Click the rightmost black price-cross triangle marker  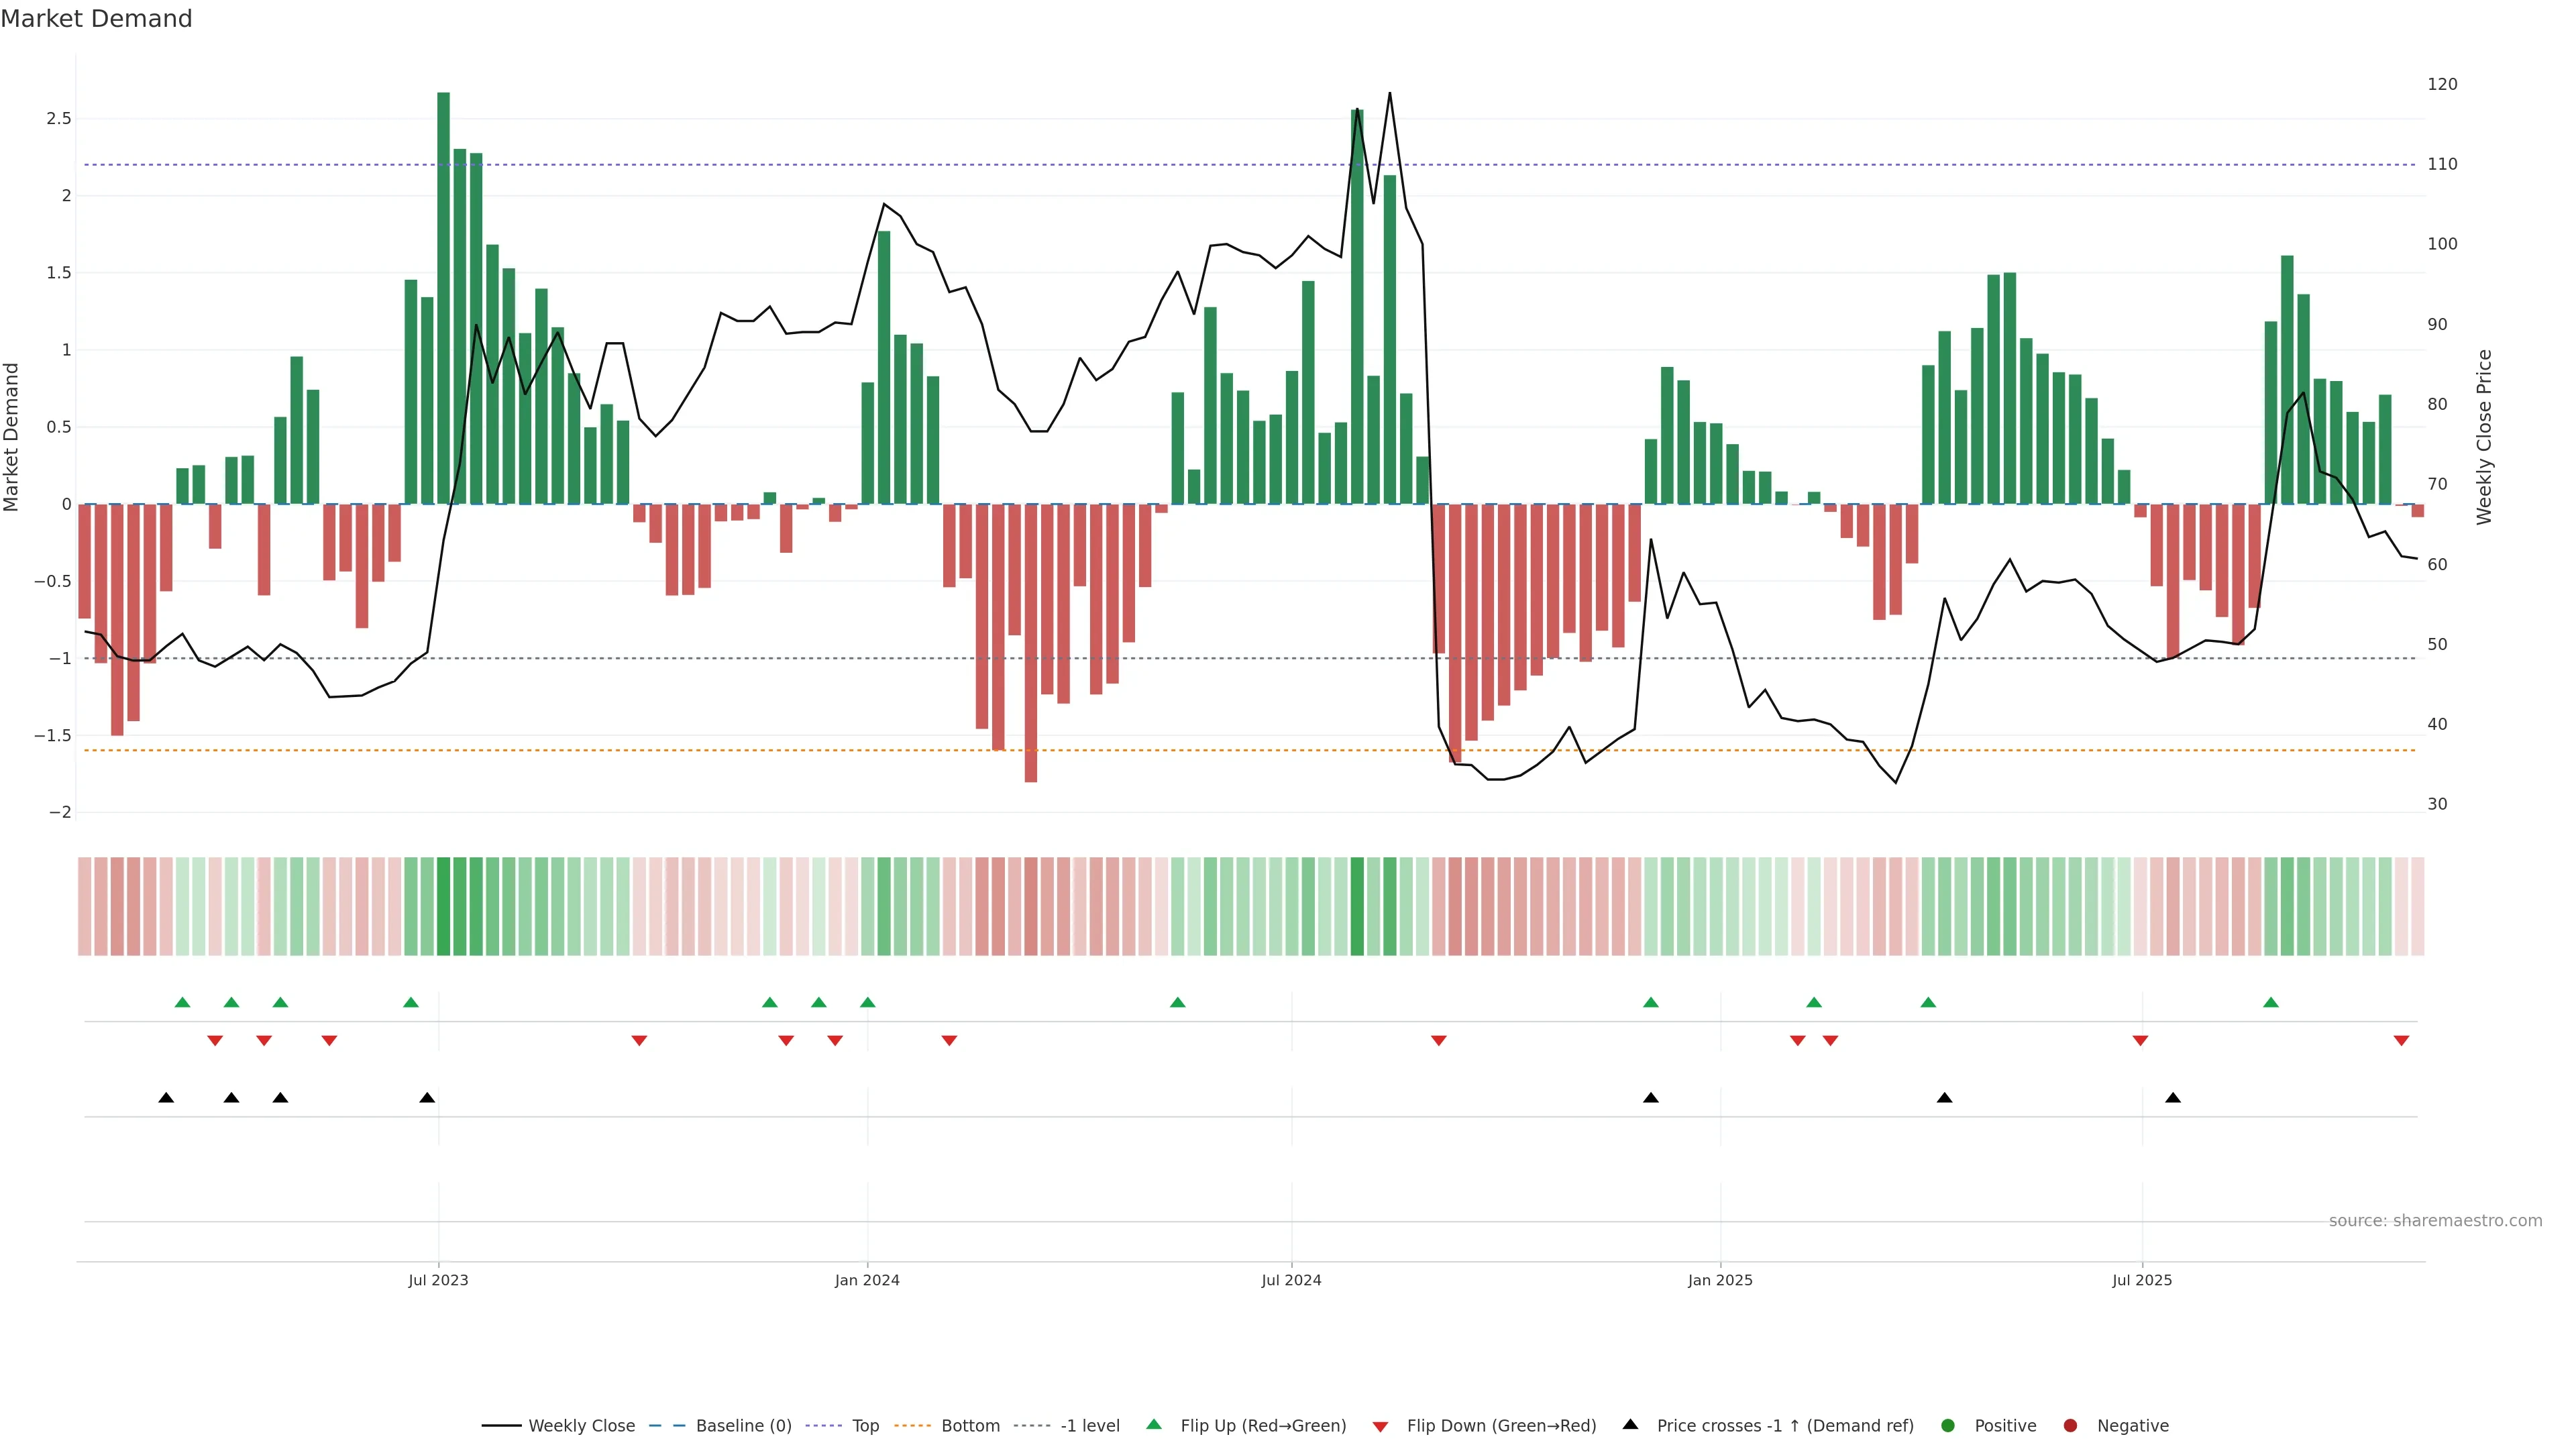(x=2173, y=1098)
